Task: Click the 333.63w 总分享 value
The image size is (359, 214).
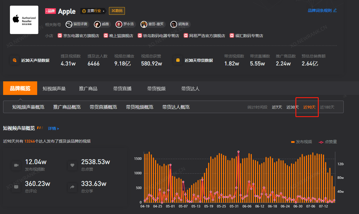Action: click(94, 184)
